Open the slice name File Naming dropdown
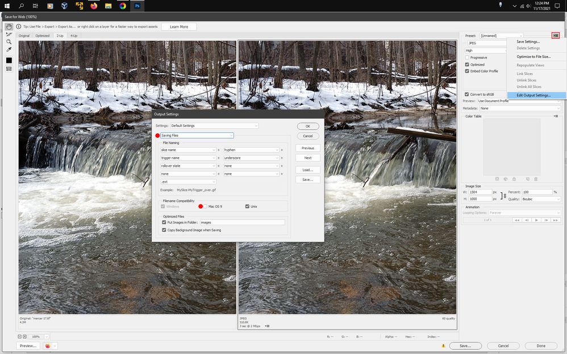 187,150
